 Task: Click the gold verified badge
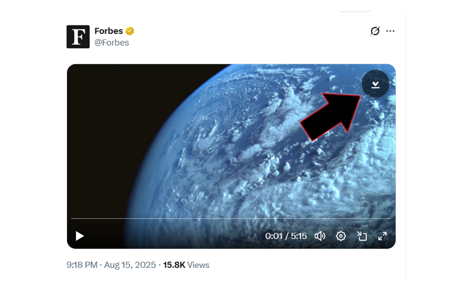[130, 31]
